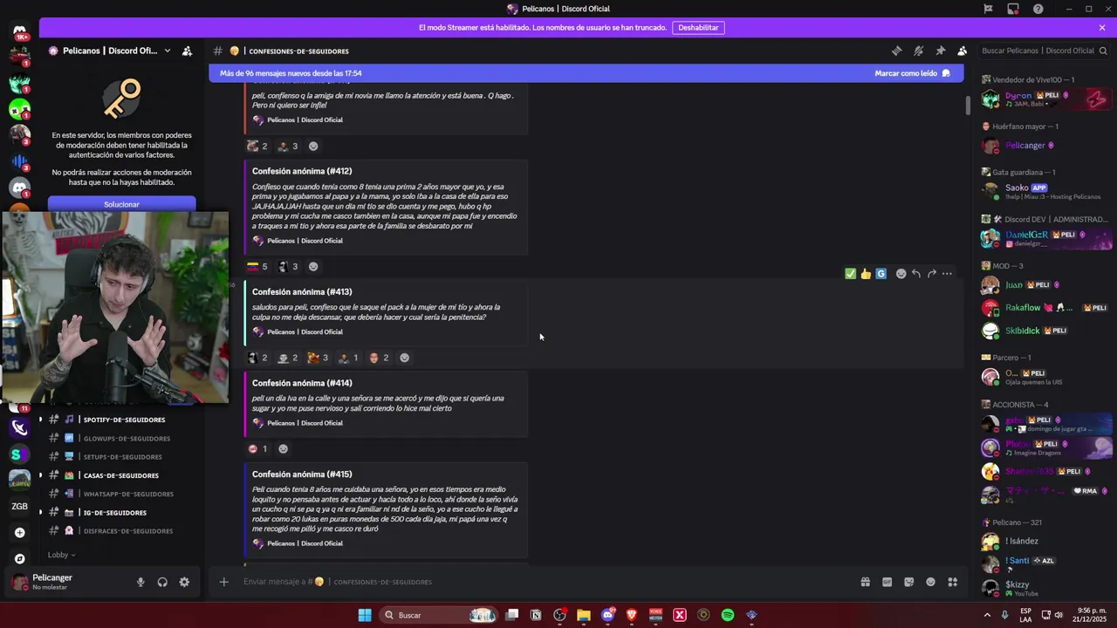
Task: Toggle microphone mute in user panel
Action: point(140,582)
